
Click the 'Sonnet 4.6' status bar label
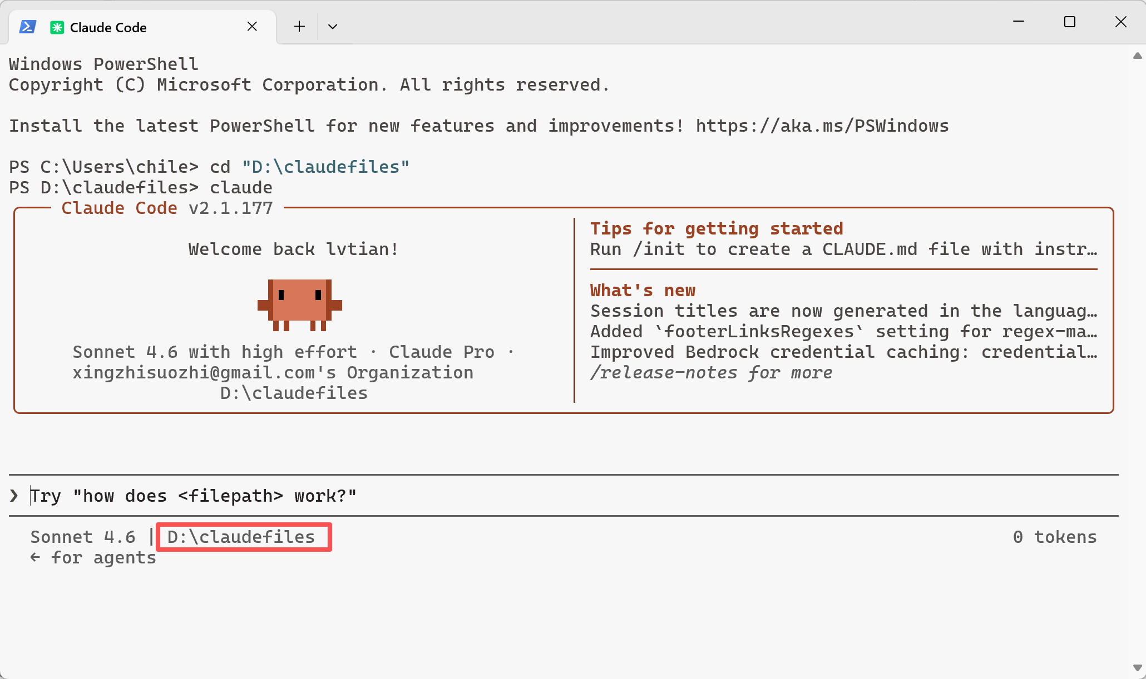83,537
